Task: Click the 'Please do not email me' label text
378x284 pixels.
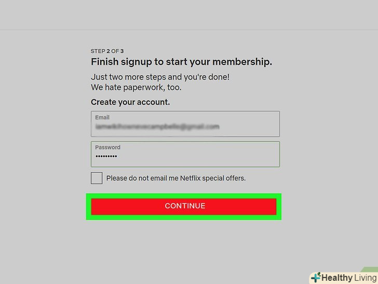Action: click(x=176, y=178)
